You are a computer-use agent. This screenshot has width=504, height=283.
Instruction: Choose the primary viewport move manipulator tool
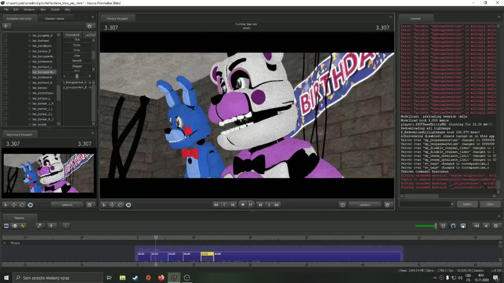coord(112,205)
